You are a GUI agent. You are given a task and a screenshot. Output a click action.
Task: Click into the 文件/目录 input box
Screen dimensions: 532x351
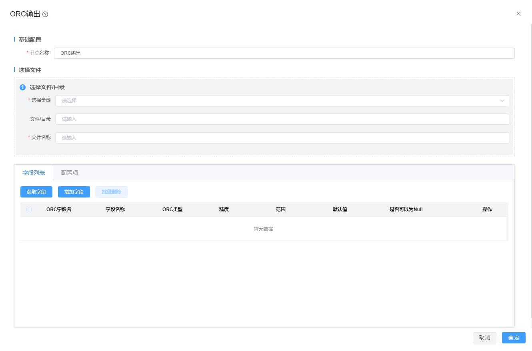(282, 119)
